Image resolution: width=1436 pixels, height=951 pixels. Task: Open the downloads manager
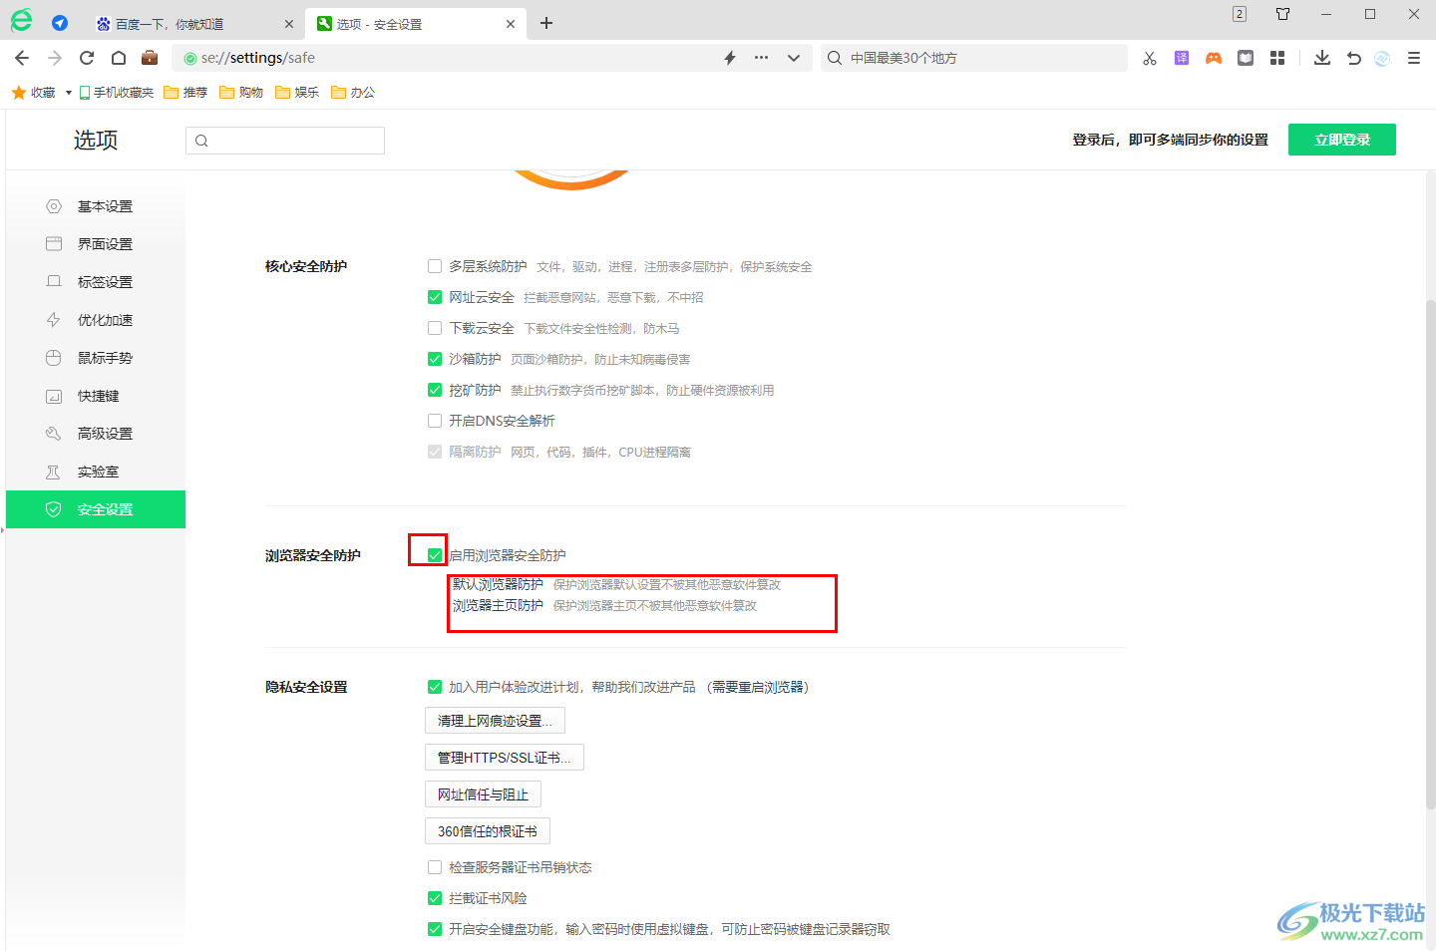pyautogui.click(x=1322, y=58)
